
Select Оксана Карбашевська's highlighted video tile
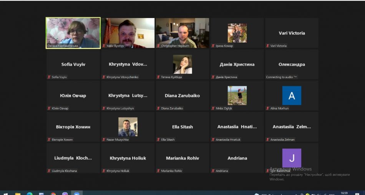(x=73, y=33)
